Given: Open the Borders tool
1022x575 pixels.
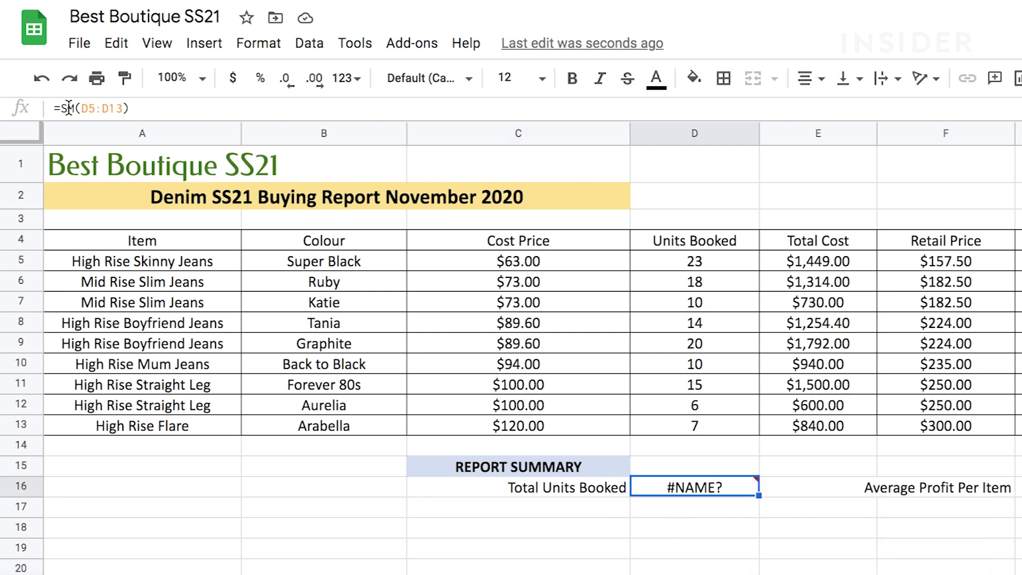Looking at the screenshot, I should 723,78.
